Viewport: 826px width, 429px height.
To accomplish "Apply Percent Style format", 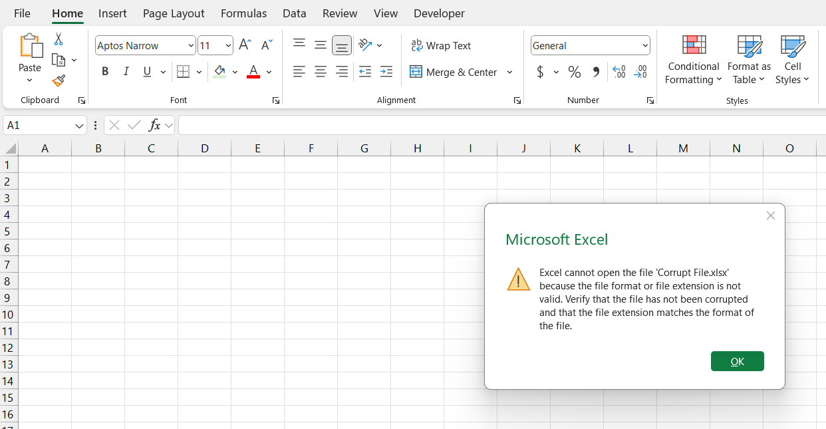I will point(575,72).
